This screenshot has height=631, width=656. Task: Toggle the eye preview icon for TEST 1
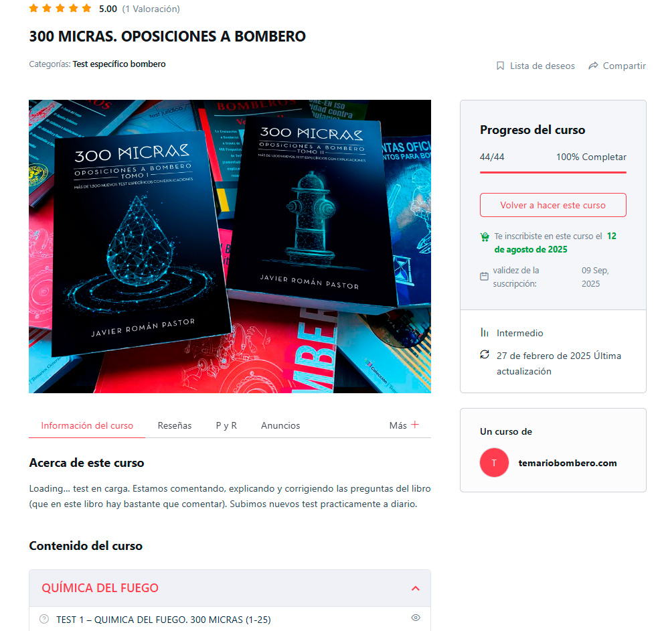click(416, 618)
